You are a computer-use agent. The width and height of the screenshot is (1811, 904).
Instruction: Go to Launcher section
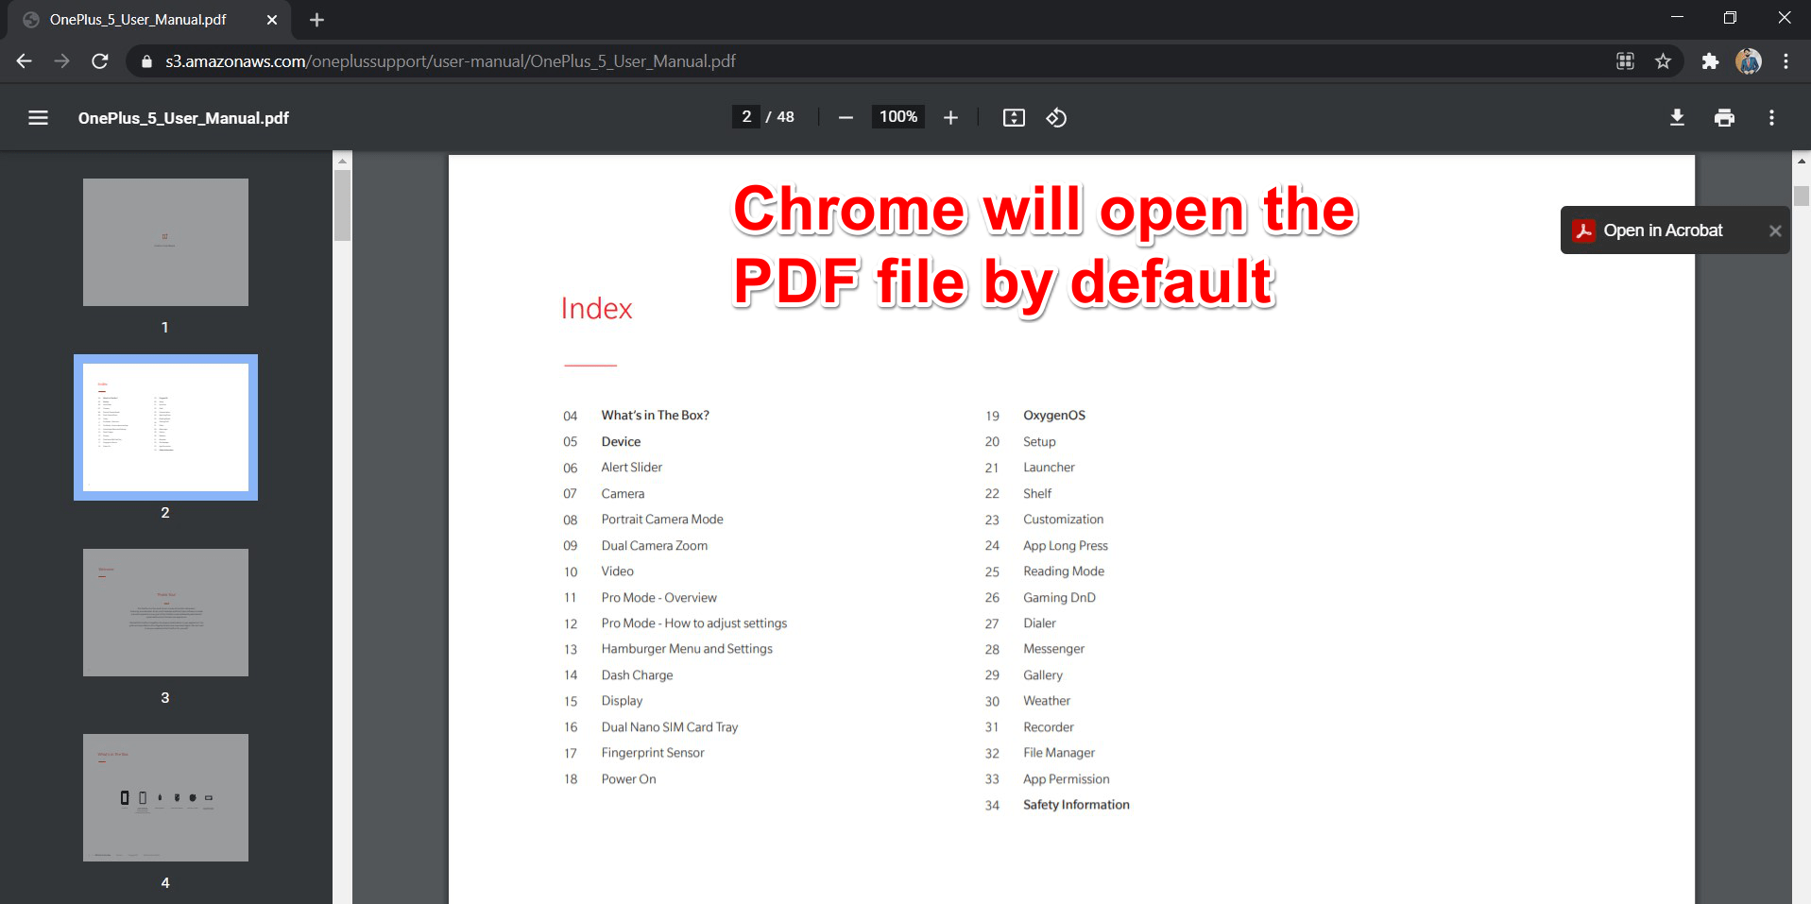point(1049,468)
